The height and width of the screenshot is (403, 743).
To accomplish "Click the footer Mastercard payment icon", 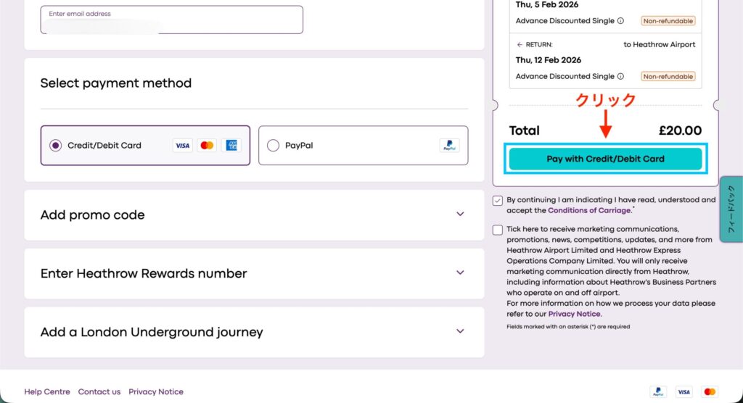I will (x=710, y=391).
